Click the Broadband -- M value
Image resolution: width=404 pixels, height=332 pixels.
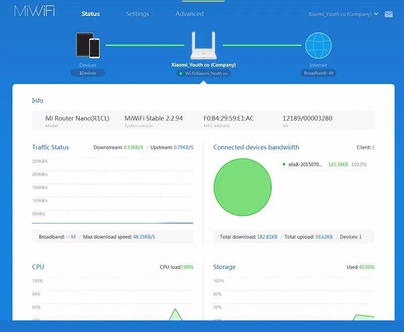coord(71,237)
